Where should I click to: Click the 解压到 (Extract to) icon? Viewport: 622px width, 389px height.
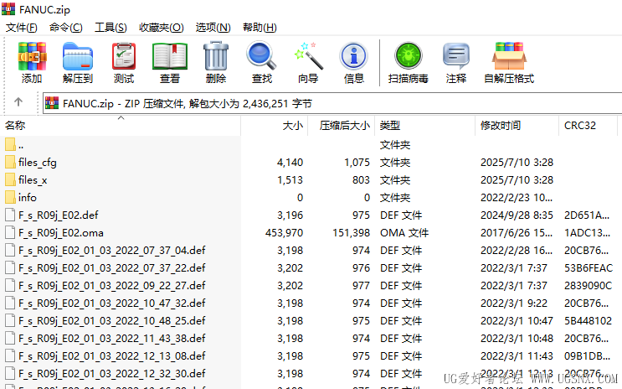78,56
